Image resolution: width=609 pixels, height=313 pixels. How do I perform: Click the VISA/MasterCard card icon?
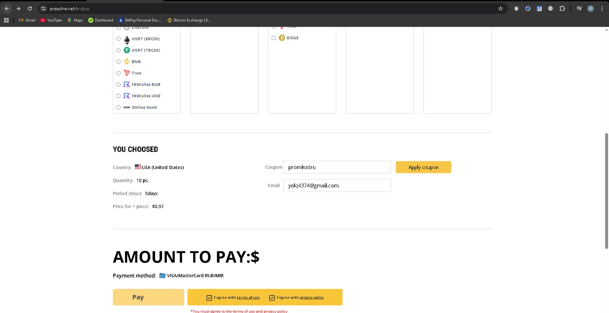(x=162, y=276)
